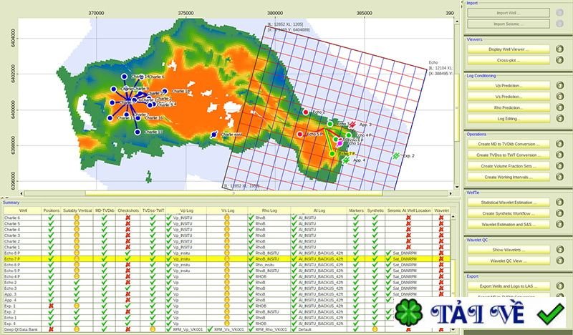The image size is (573, 335).
Task: Click summary table scrollbar up arrow
Action: 453,217
